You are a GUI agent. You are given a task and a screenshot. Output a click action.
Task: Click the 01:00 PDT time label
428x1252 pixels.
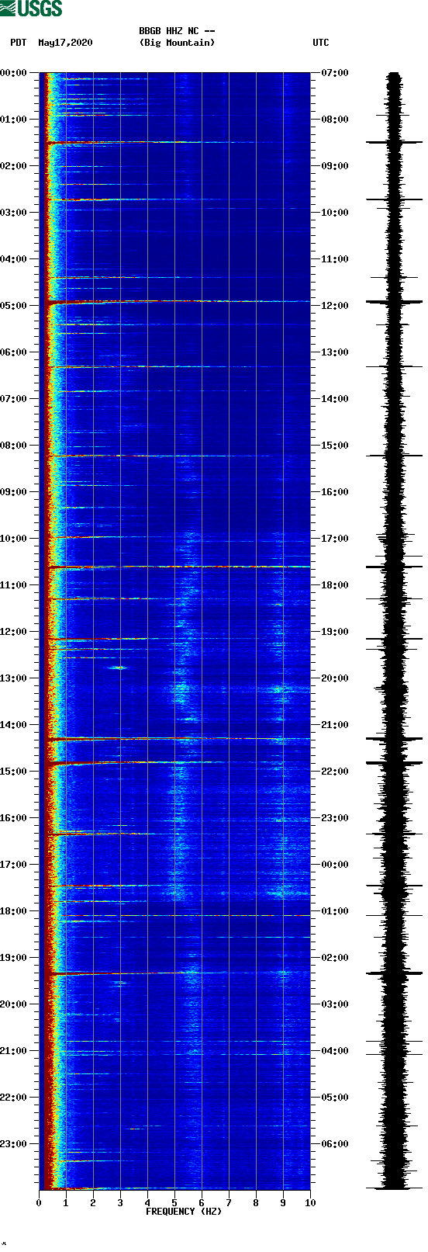click(x=14, y=120)
